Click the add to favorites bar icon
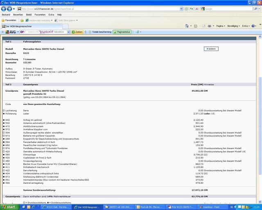 pyautogui.click(x=22, y=21)
